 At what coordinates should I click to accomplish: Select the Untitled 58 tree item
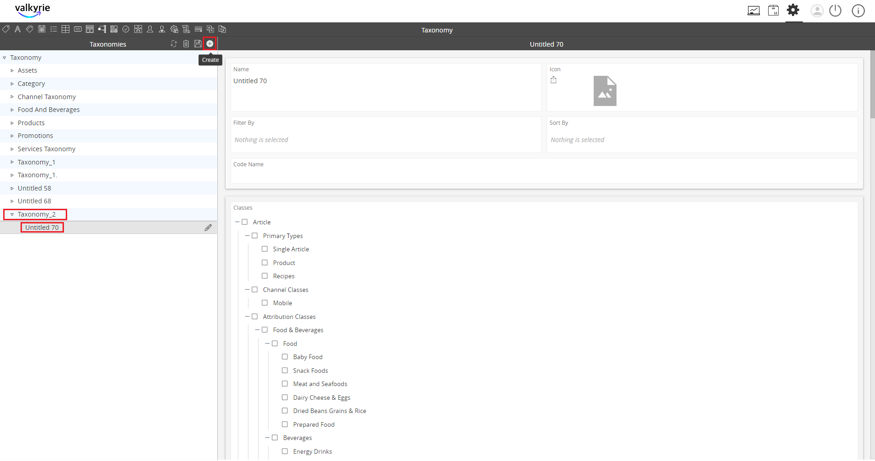(34, 188)
